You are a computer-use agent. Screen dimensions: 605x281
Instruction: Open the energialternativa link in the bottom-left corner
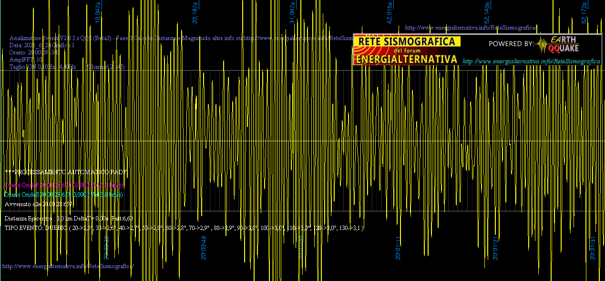click(x=68, y=266)
